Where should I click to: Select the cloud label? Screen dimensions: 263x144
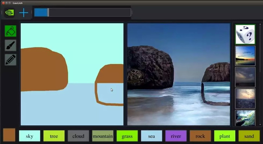pos(78,136)
